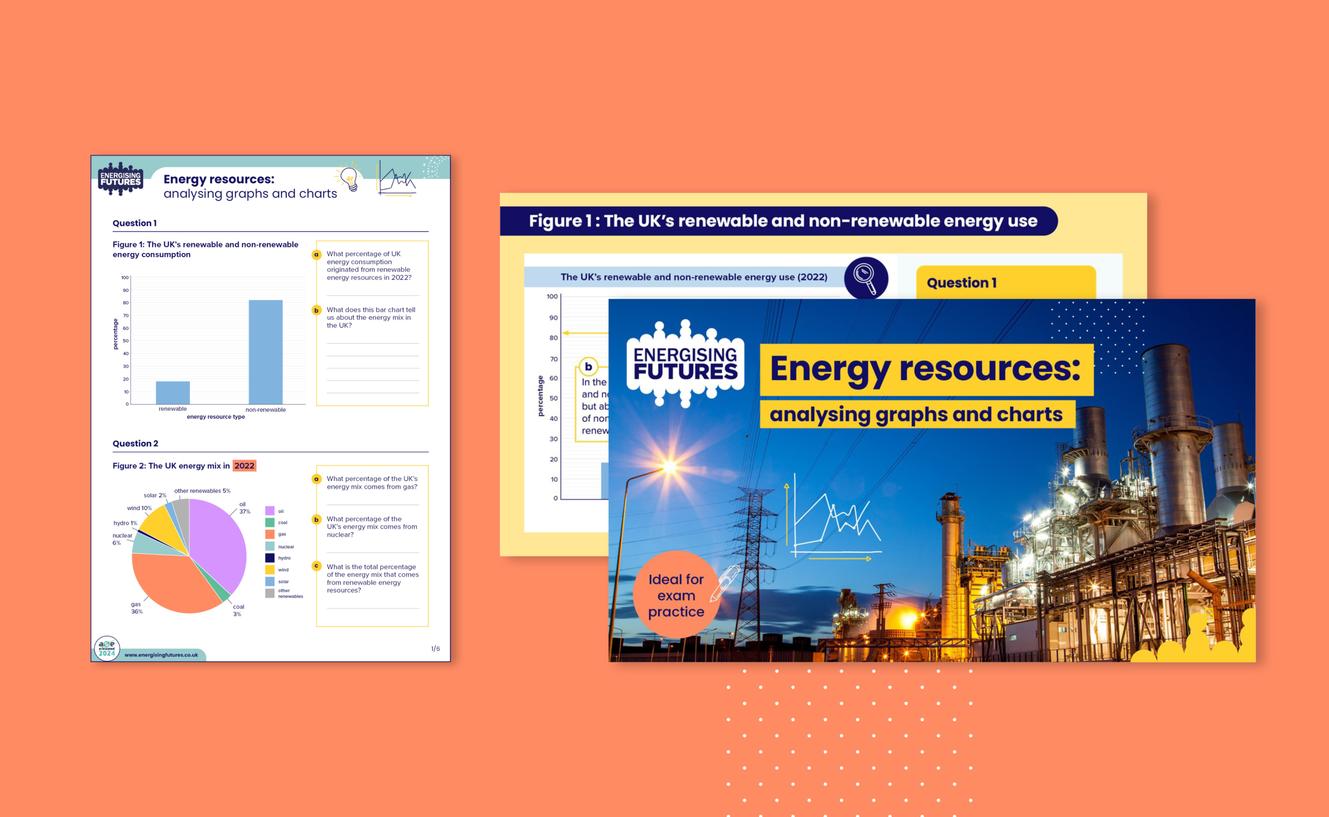The width and height of the screenshot is (1329, 817).
Task: Click the Energising Futures logo on the worksheet
Action: 120,179
